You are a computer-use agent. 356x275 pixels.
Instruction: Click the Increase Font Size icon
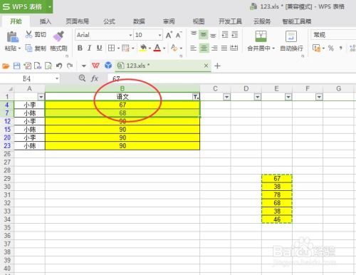tap(169, 35)
